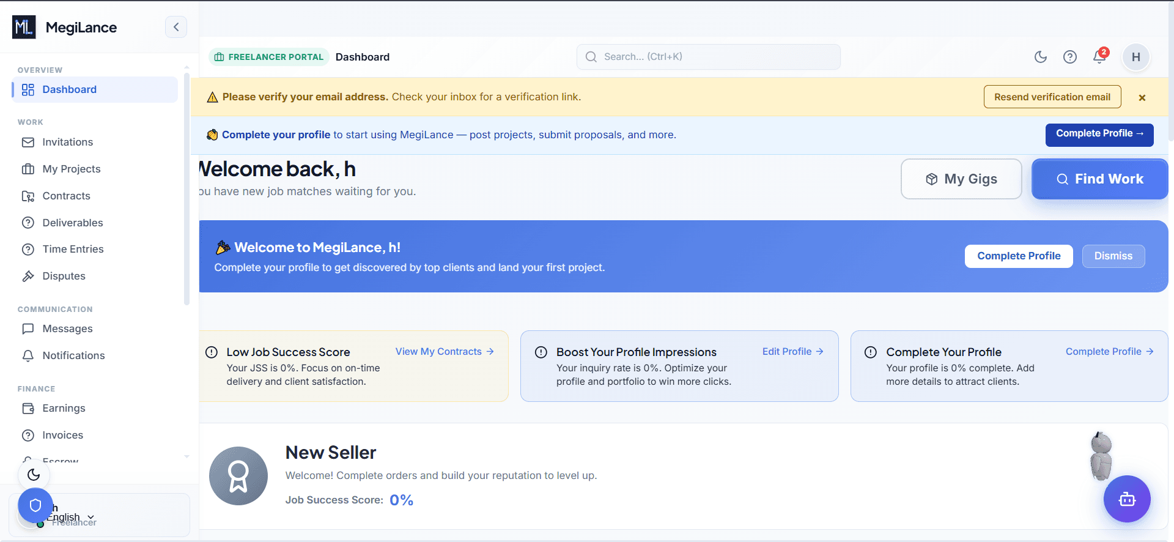Open Time Entries in the sidebar
This screenshot has width=1174, height=542.
point(95,249)
